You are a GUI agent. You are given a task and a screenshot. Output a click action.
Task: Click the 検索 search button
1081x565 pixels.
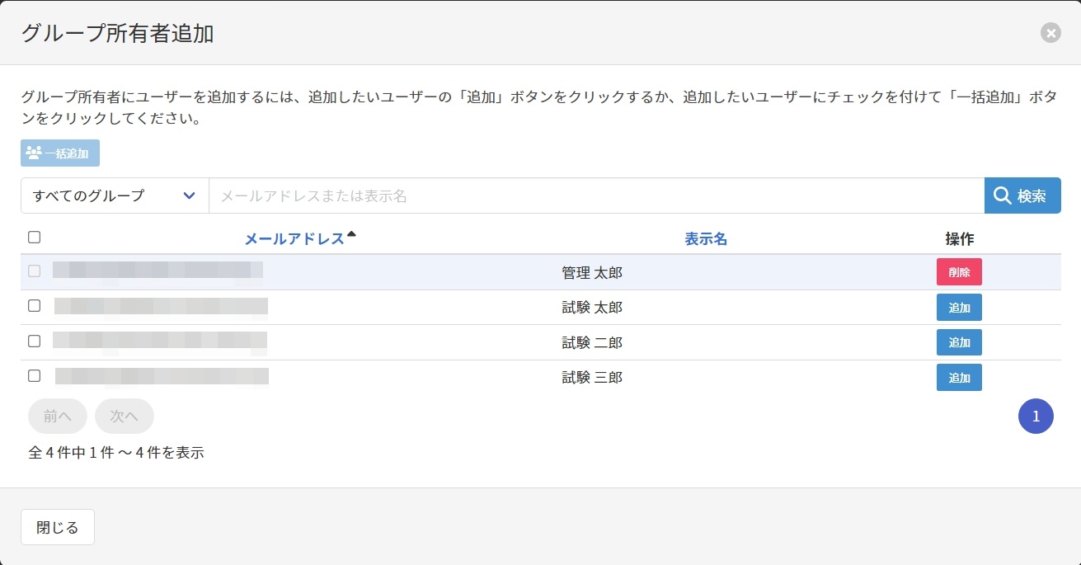click(x=1022, y=195)
